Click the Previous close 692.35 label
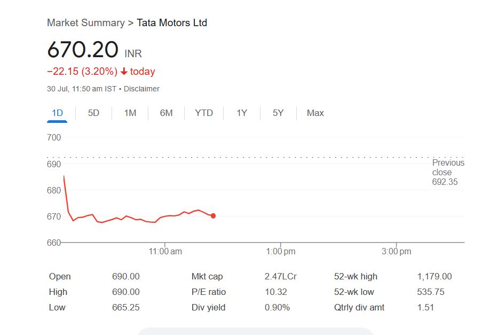The width and height of the screenshot is (498, 335). [447, 172]
